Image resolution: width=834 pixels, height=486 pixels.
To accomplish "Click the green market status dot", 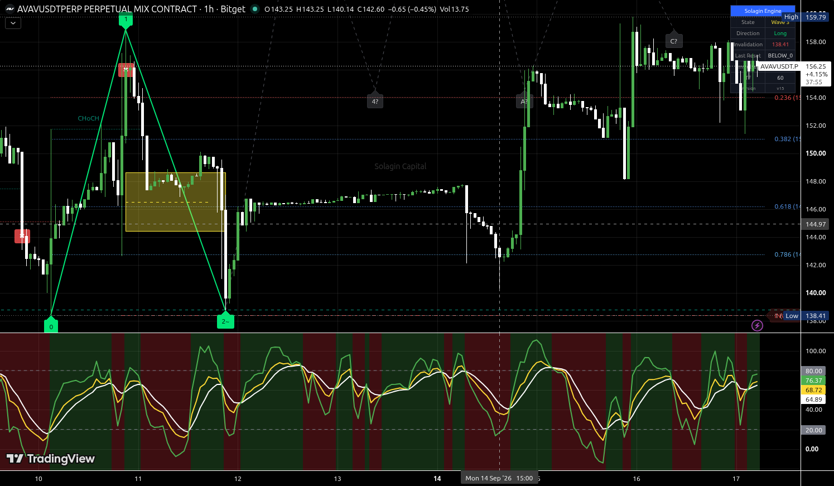I will coord(255,9).
